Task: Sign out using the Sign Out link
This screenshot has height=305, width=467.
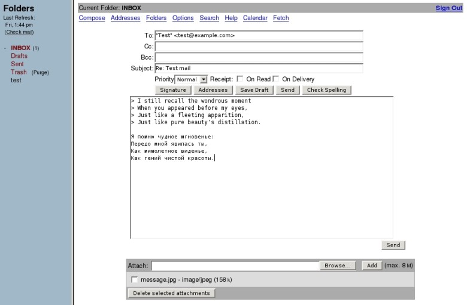Action: tap(449, 8)
